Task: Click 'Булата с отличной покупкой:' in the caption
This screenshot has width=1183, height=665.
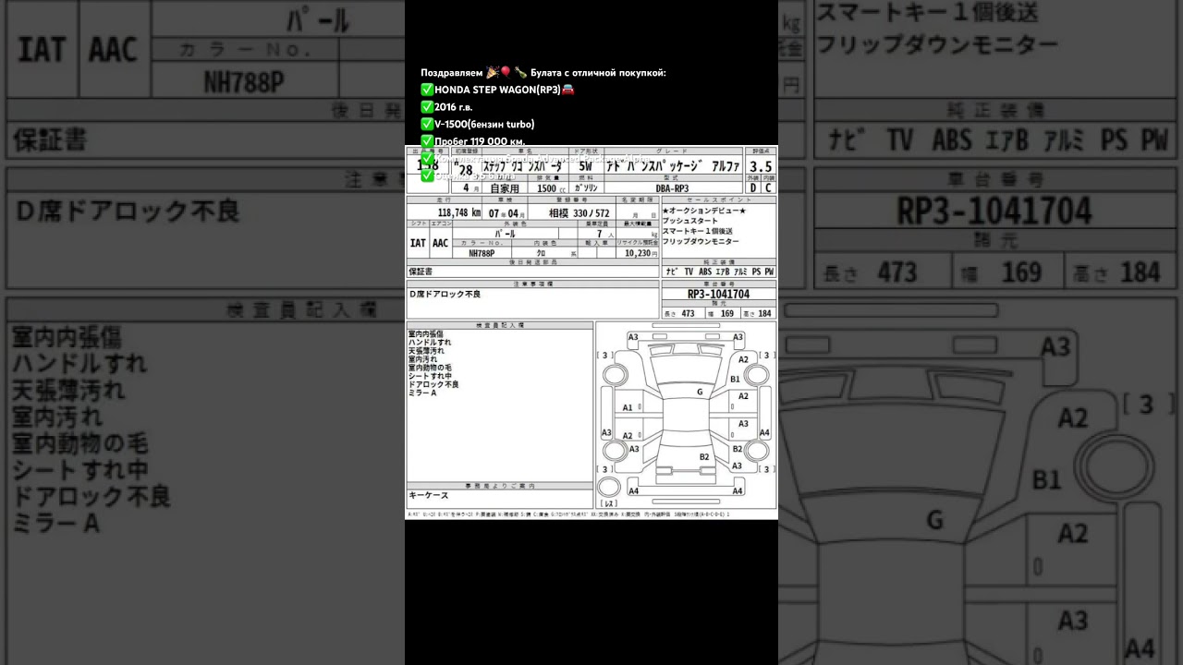Action: (598, 73)
